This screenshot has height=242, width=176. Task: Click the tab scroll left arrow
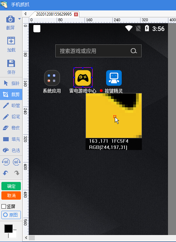click(x=25, y=14)
